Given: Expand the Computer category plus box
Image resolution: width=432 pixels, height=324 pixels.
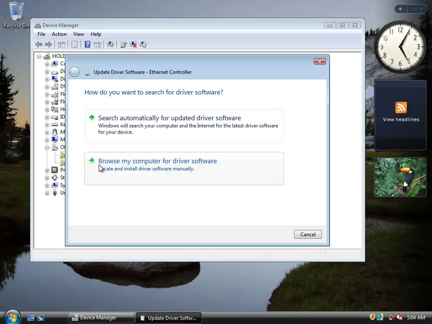Looking at the screenshot, I should 47,64.
